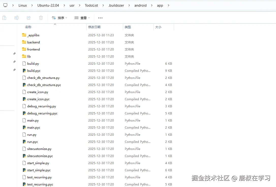Click the 2025-12-30 11:23 date of _applibs

pyautogui.click(x=101, y=35)
